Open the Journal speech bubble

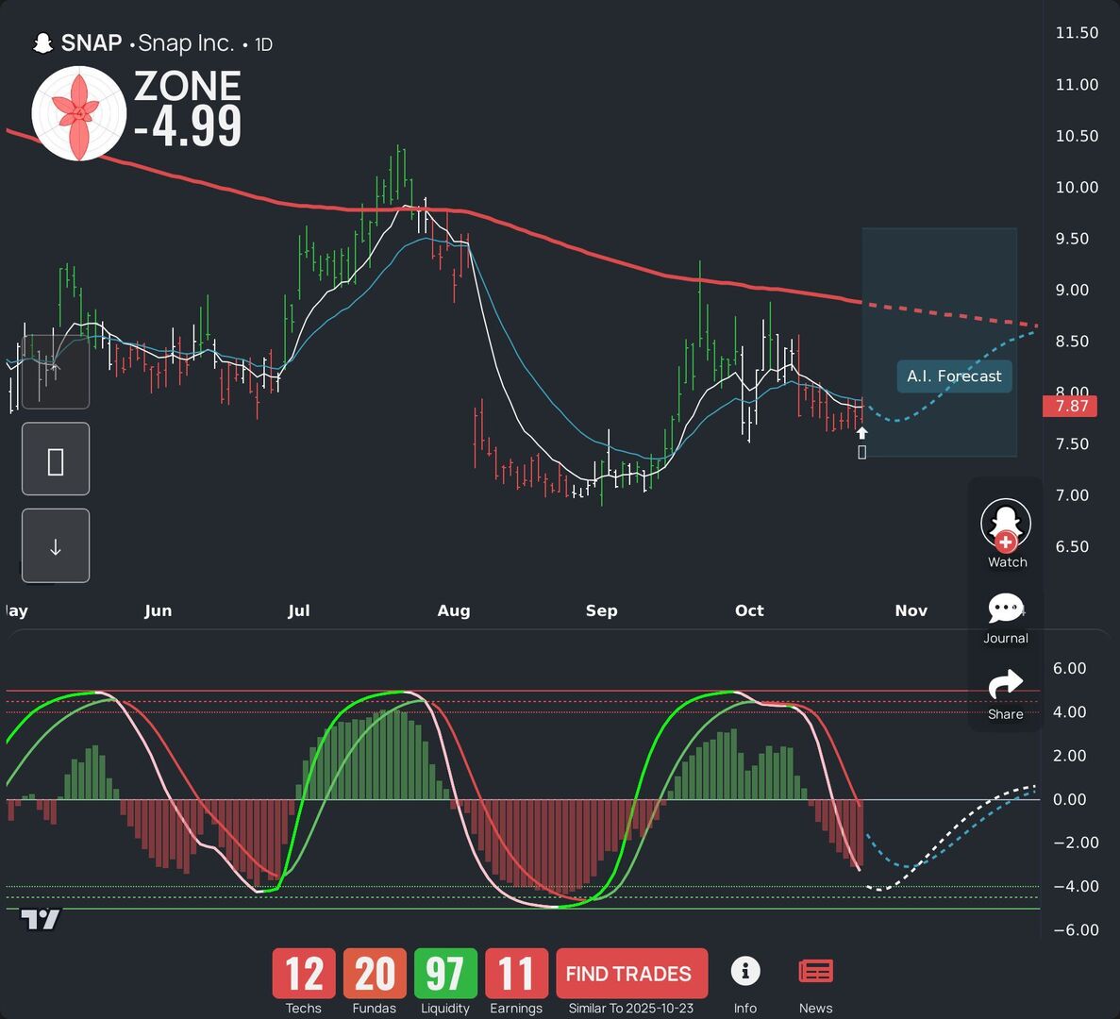point(1006,609)
